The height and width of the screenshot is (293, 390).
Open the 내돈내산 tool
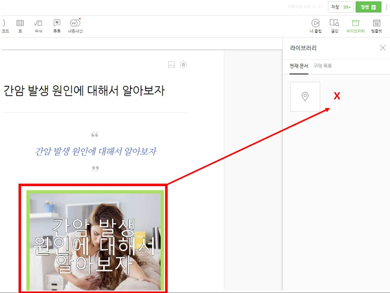(75, 26)
